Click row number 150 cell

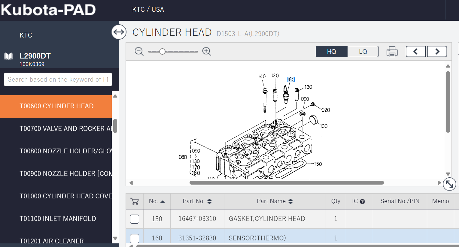(x=157, y=219)
